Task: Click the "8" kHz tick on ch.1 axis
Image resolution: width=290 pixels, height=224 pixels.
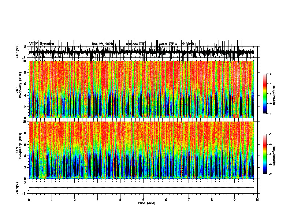Action: pyautogui.click(x=26, y=72)
